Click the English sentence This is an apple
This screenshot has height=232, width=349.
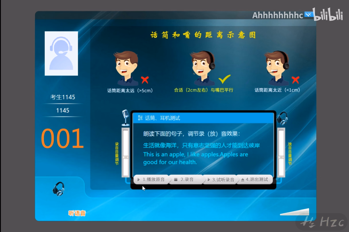click(x=195, y=158)
